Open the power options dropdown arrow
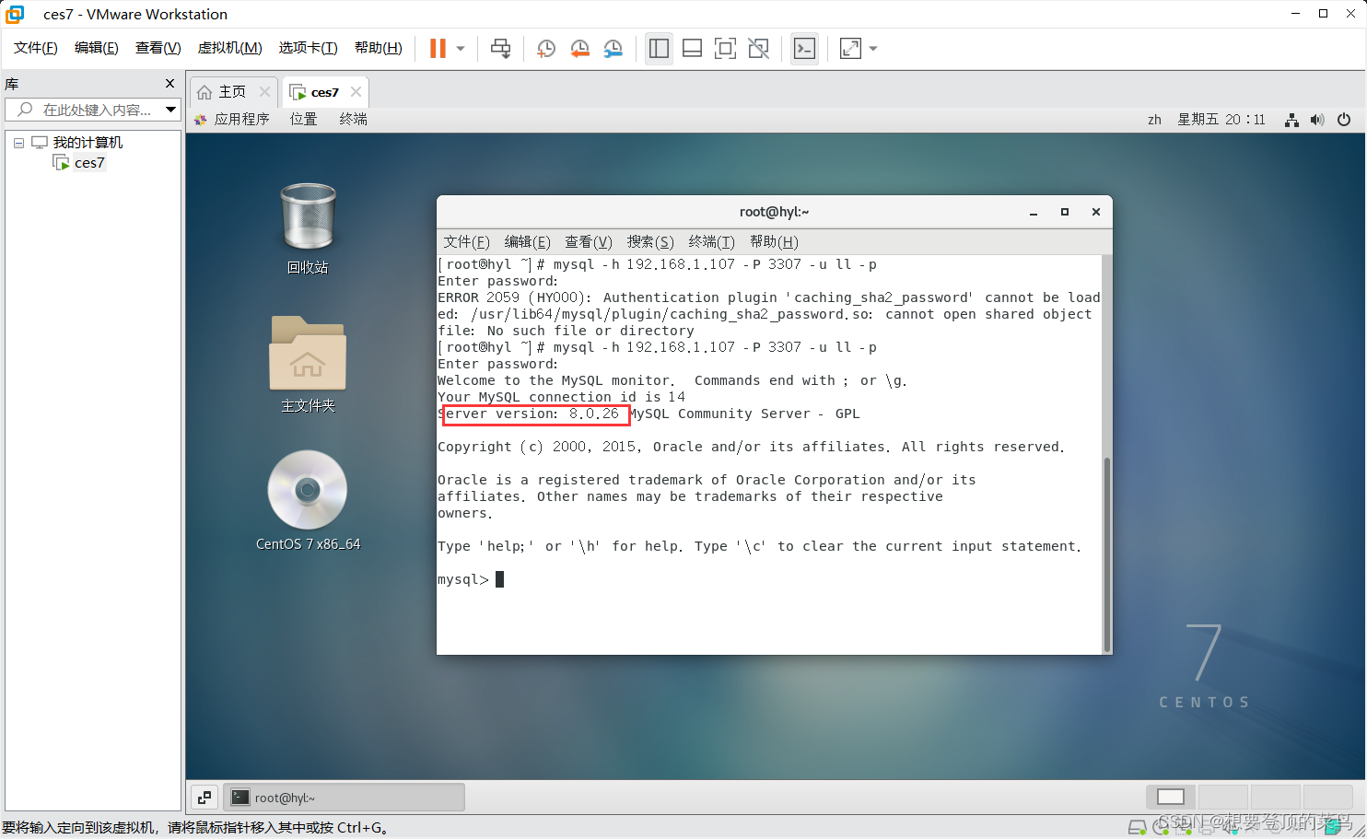 [x=461, y=49]
